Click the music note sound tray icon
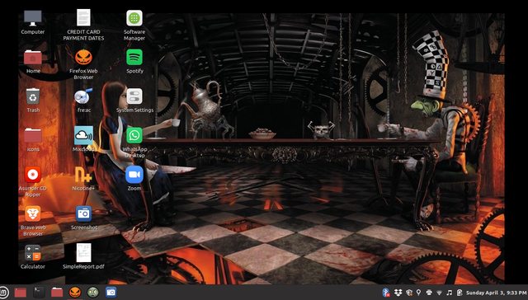The height and width of the screenshot is (300, 528). 449,293
